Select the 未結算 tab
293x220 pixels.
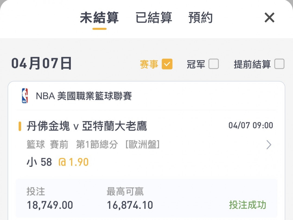99,18
